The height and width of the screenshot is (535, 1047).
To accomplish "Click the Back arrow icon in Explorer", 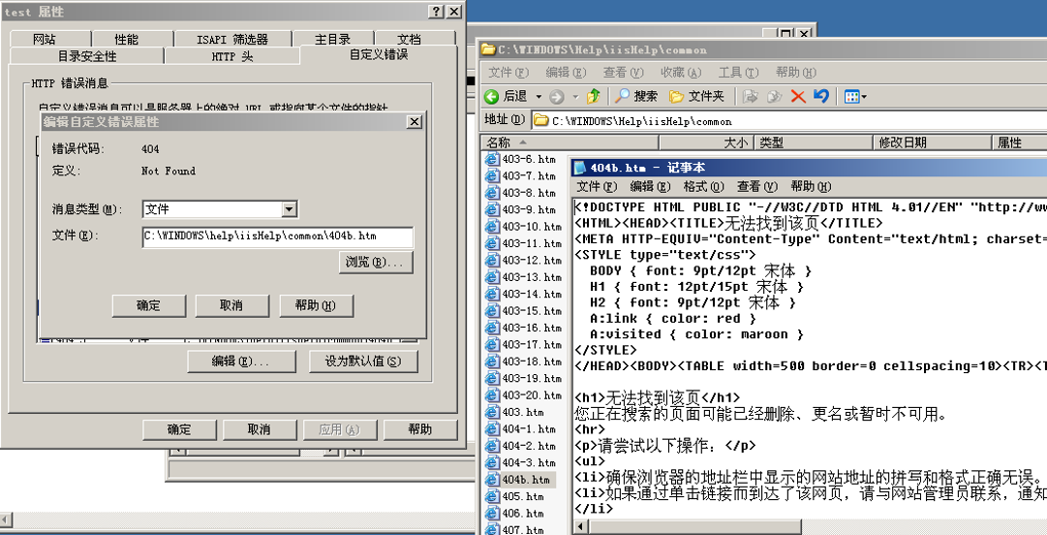I will coord(492,97).
